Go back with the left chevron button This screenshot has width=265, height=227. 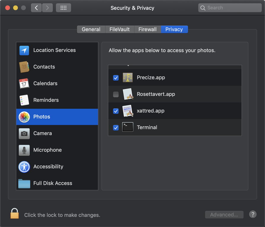pos(36,8)
